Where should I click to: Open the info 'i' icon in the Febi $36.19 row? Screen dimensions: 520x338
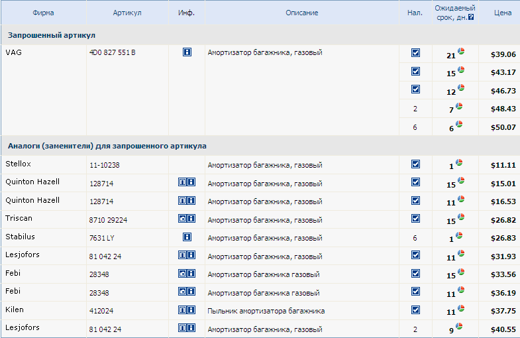coord(191,291)
